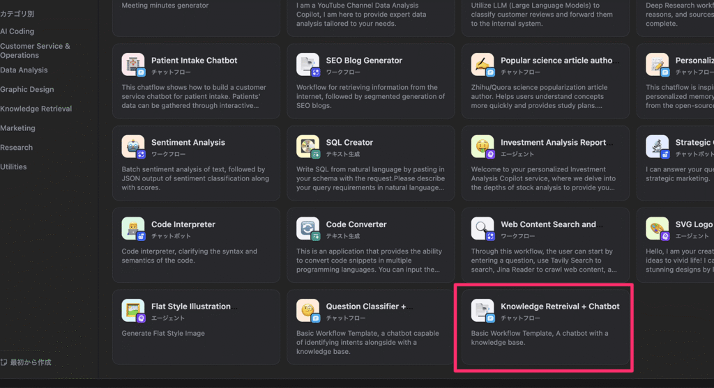The width and height of the screenshot is (714, 388).
Task: Click the SQL Creator app icon
Action: point(307,146)
